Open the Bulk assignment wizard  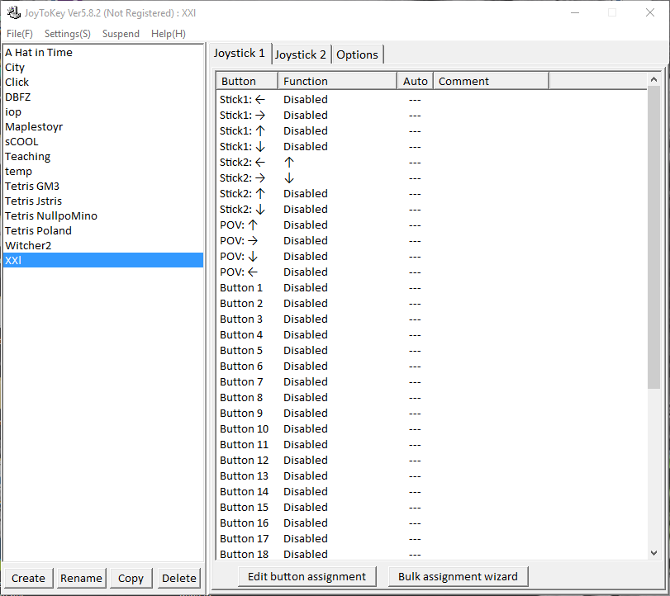(x=458, y=577)
